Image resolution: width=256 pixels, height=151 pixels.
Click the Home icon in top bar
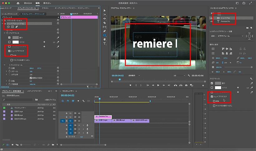click(18, 3)
